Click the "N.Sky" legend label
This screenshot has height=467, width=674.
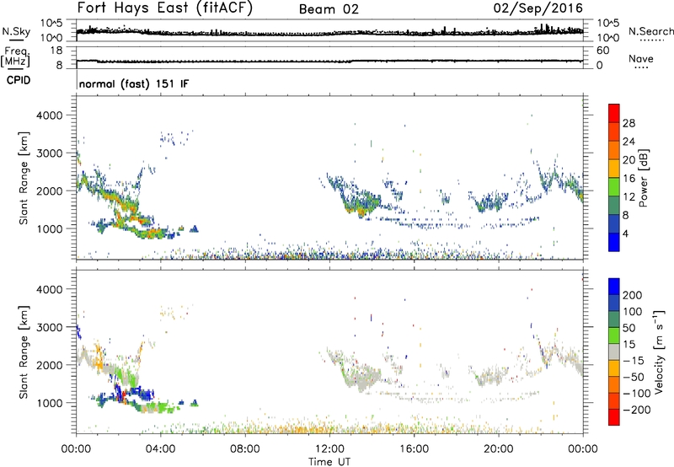click(x=16, y=31)
